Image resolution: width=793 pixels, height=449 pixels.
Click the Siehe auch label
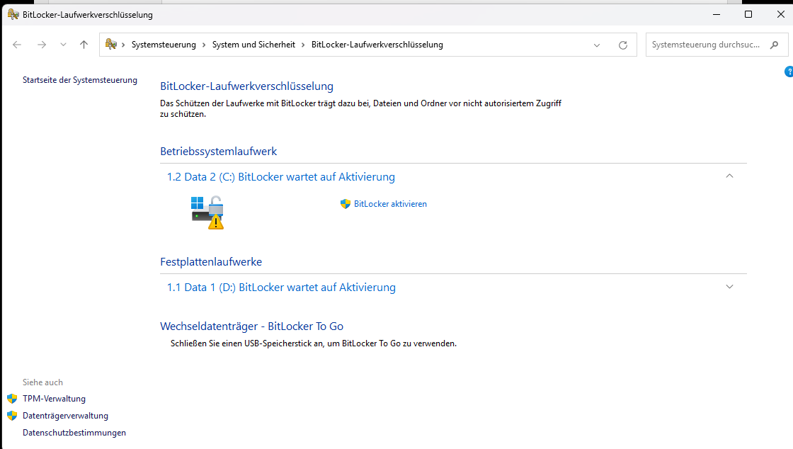click(43, 382)
